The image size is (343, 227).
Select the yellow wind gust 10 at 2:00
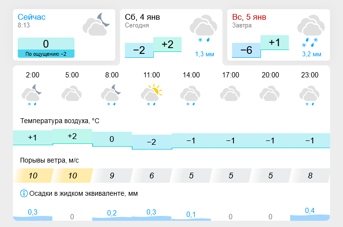(33, 176)
